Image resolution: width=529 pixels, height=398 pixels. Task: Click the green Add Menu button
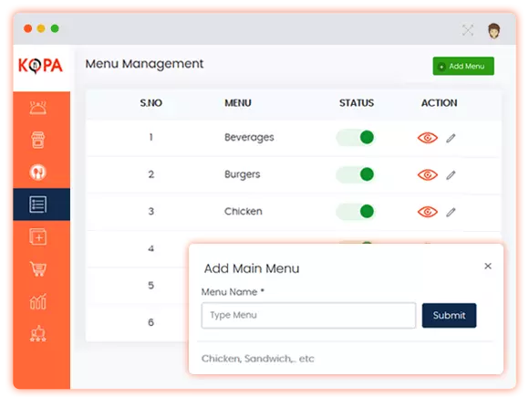[463, 66]
